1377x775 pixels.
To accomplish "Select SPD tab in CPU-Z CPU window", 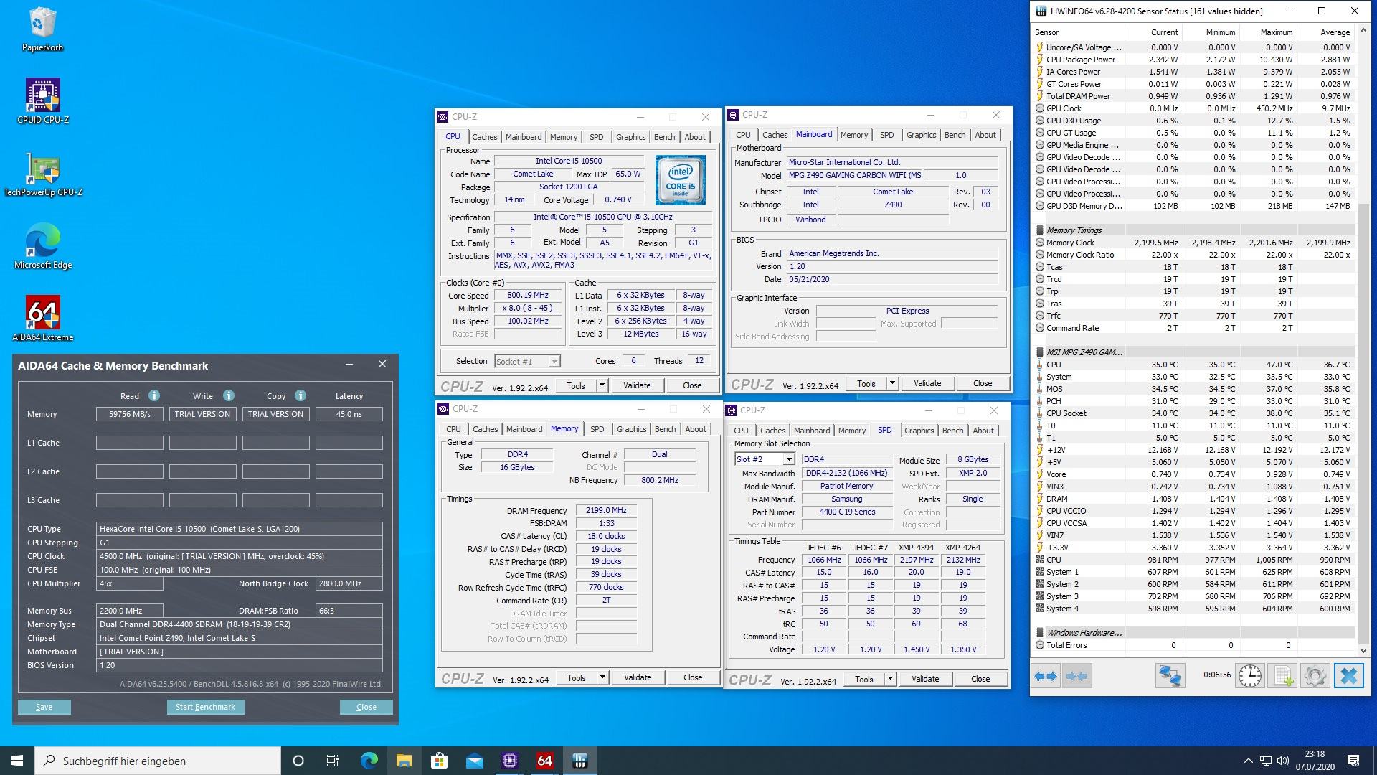I will coord(596,137).
